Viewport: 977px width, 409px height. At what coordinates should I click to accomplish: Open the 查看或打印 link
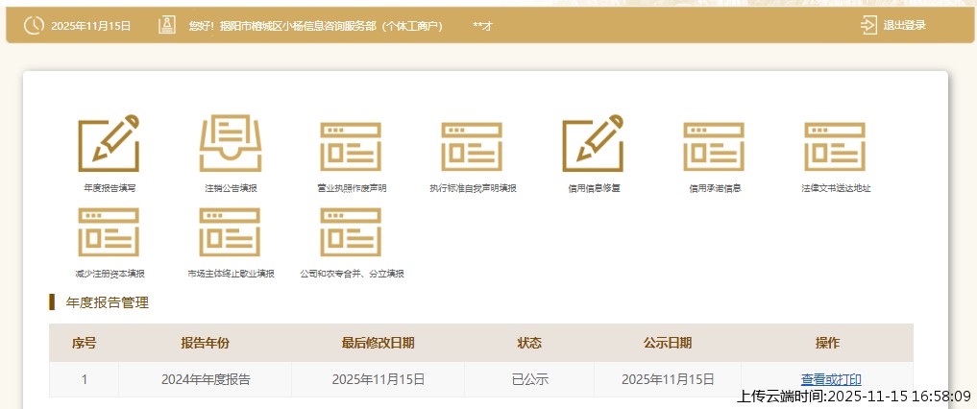tap(831, 379)
